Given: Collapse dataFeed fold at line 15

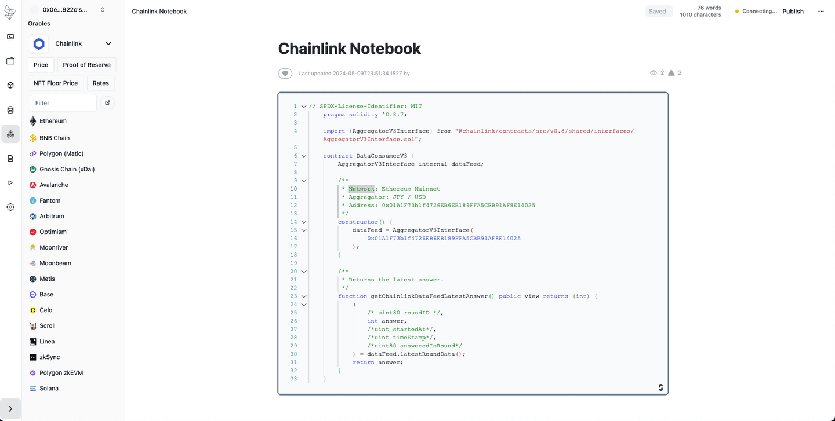Looking at the screenshot, I should coord(303,230).
